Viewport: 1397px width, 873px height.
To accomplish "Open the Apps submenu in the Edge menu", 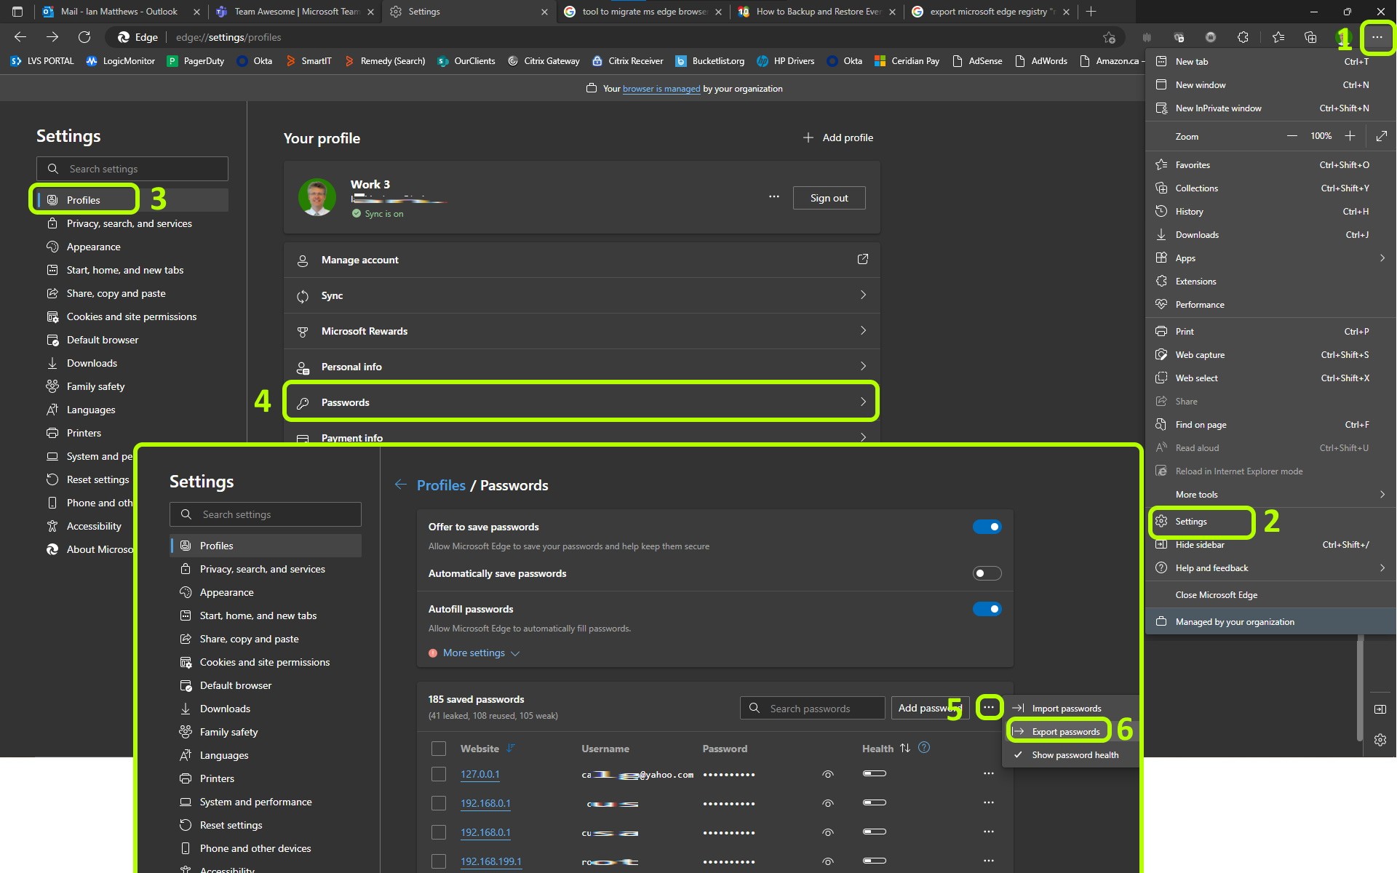I will click(x=1185, y=258).
